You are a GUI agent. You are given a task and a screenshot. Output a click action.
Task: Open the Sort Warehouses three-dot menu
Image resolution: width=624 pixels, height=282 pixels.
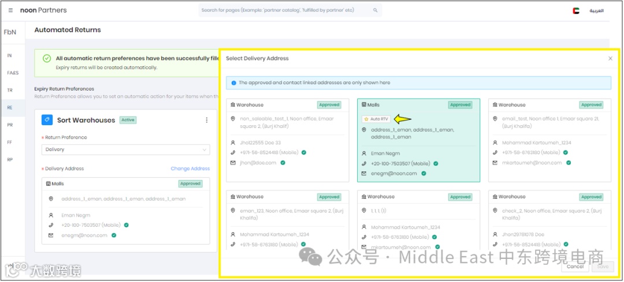(206, 120)
